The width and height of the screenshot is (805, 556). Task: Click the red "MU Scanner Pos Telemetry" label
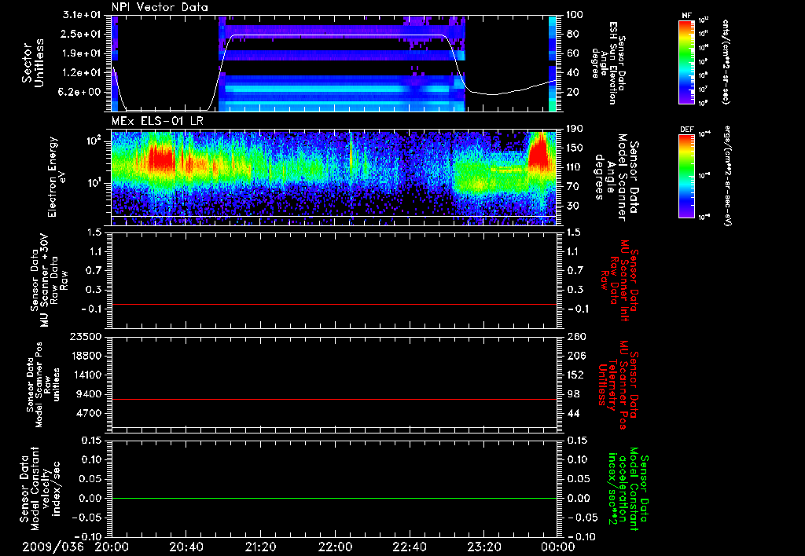[619, 385]
